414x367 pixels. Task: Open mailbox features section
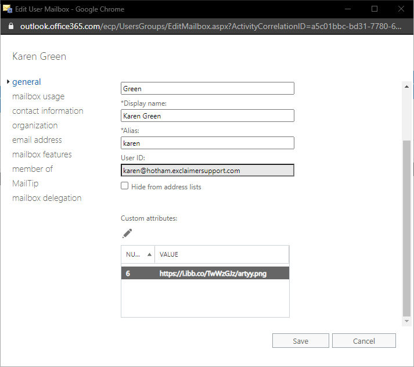42,154
